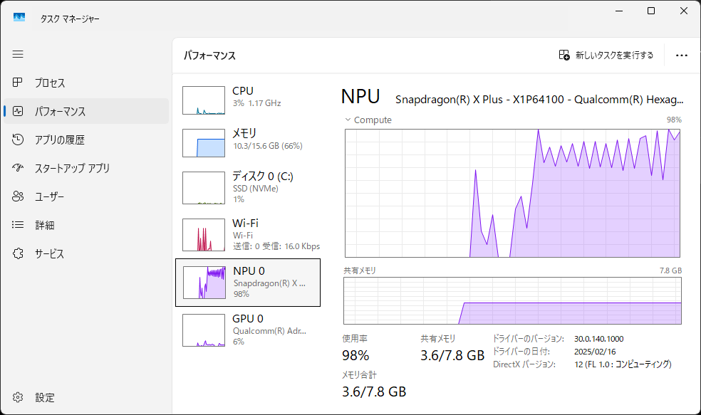Screen dimensions: 701x415
Task: Select the パフォーマンス sidebar tab
Action: [x=60, y=112]
